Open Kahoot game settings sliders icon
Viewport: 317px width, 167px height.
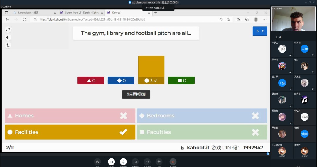point(8,45)
